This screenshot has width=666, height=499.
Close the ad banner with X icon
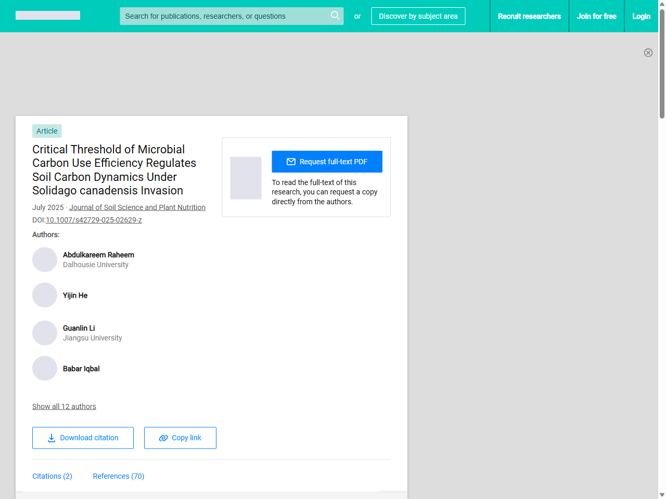(x=648, y=52)
